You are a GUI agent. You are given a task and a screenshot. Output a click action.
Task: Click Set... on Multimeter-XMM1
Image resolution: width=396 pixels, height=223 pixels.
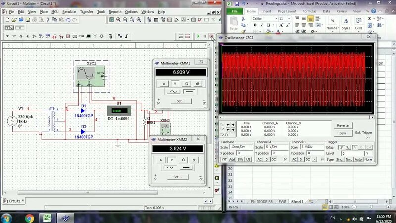click(x=180, y=101)
